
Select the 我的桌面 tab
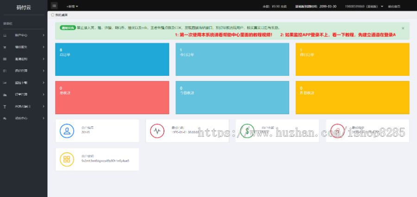point(61,15)
